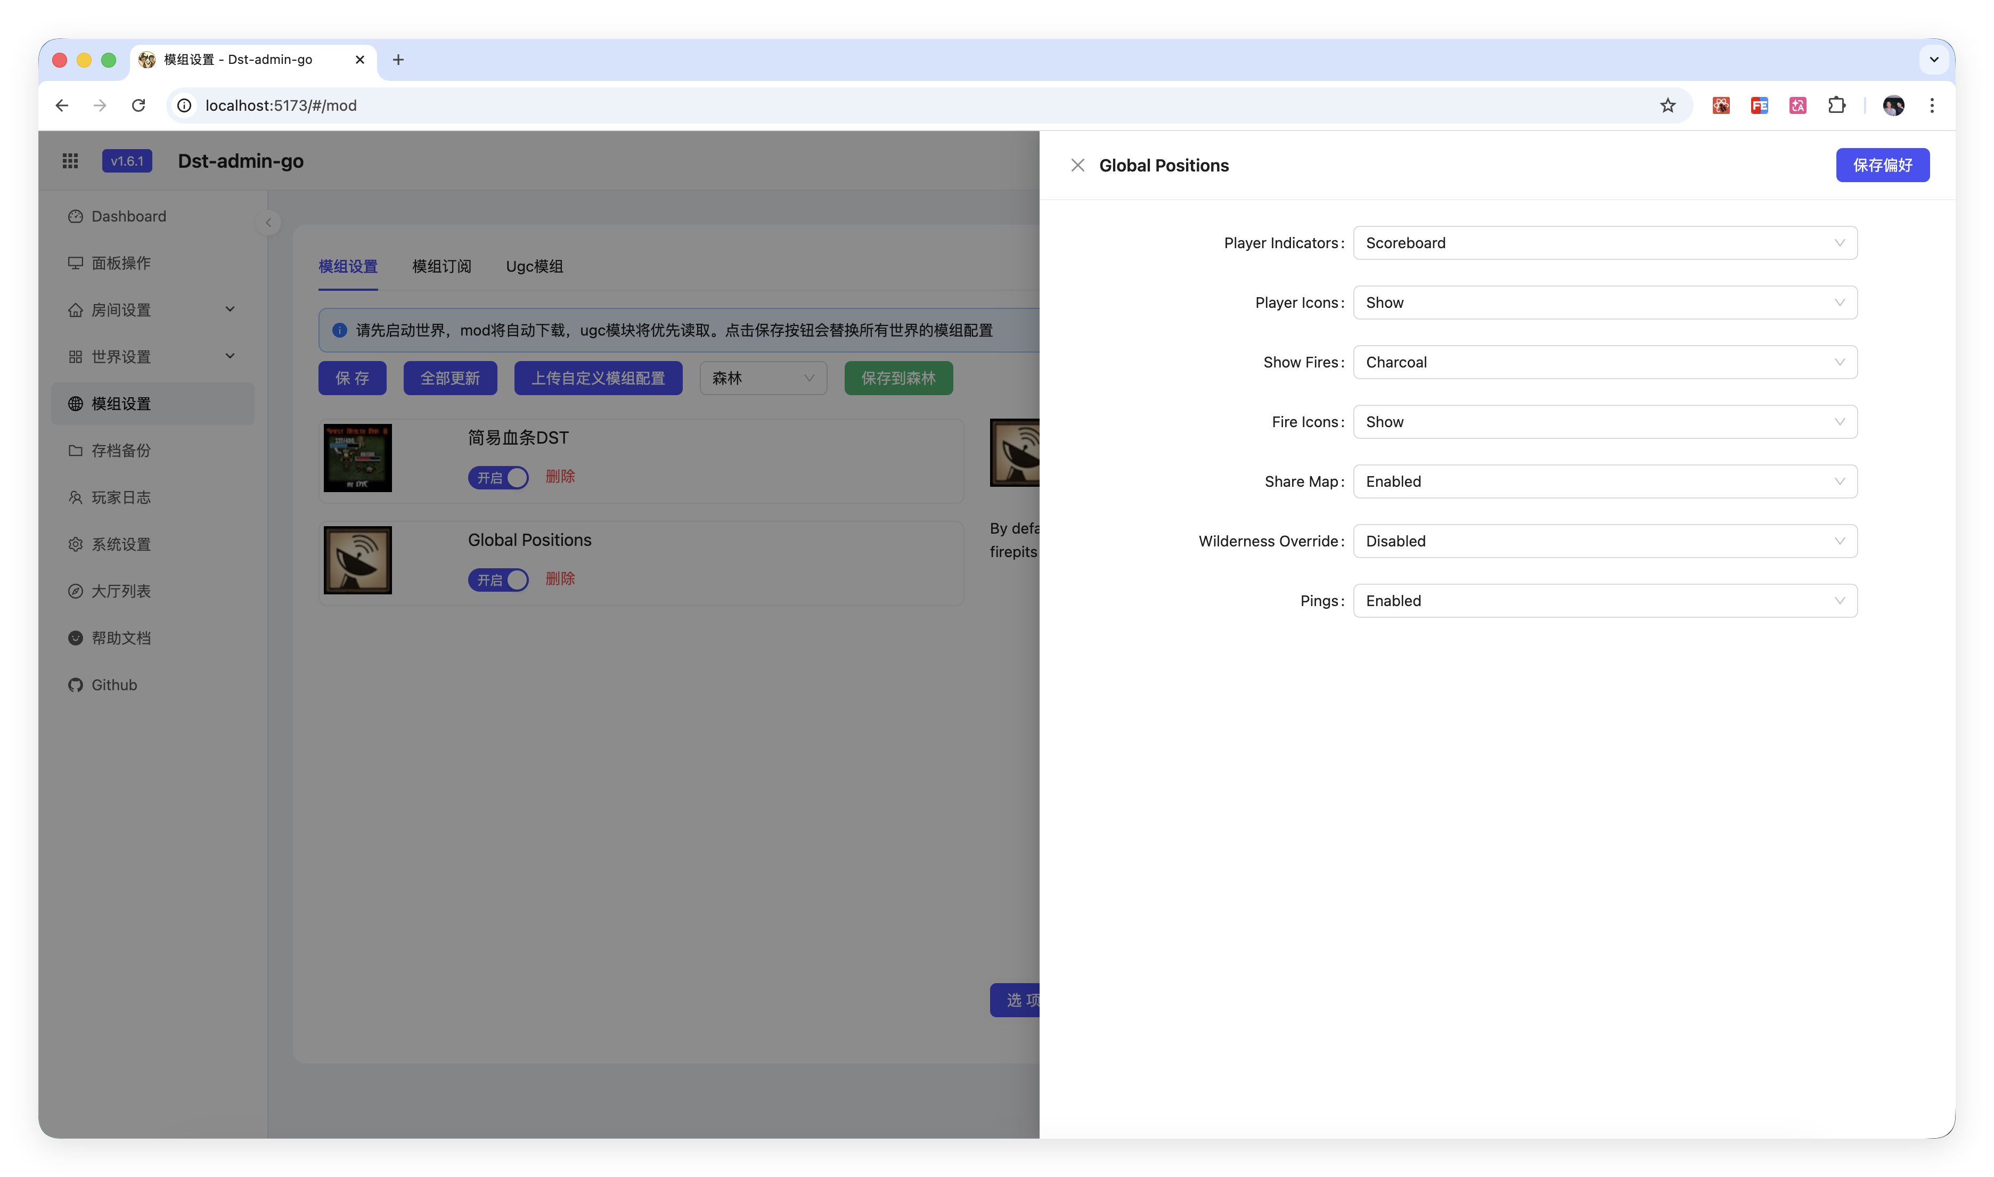Screen dimensions: 1994x1177
Task: Click the site info icon in address bar
Action: (x=184, y=105)
